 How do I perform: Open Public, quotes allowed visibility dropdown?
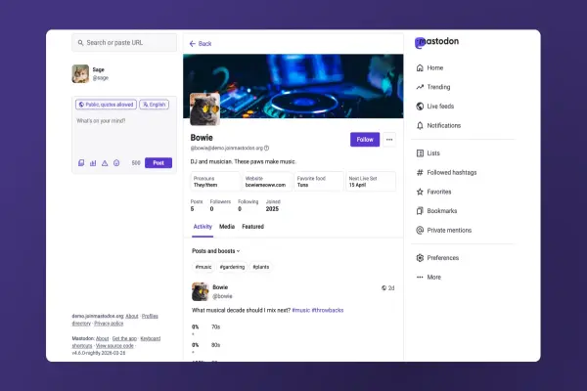click(x=106, y=105)
